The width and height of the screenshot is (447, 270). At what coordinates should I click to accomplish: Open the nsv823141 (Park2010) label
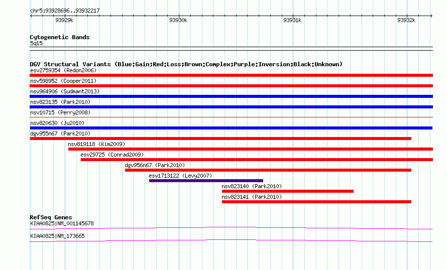pos(252,197)
